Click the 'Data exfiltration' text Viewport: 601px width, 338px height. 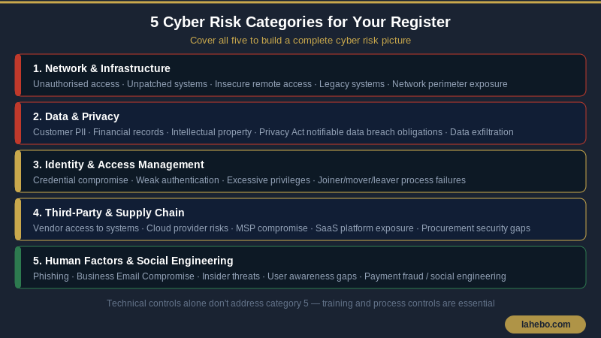[482, 132]
